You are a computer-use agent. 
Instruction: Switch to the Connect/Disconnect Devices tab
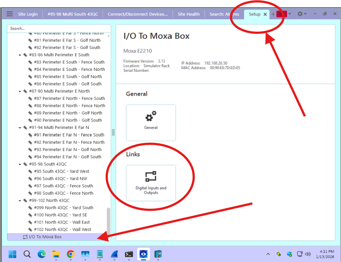(x=138, y=14)
